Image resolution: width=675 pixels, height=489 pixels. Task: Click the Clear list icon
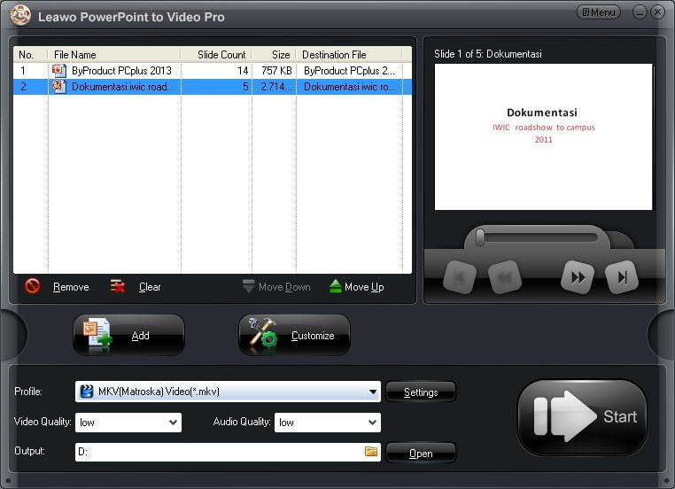[118, 286]
